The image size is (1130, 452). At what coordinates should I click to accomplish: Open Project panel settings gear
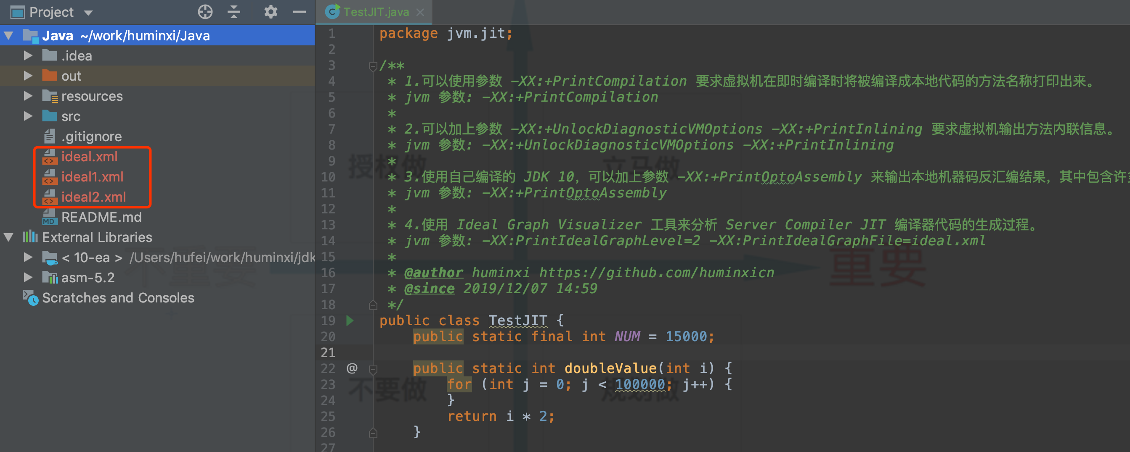270,12
